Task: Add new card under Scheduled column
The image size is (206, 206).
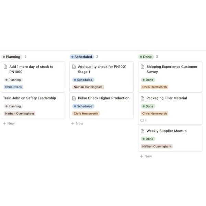Action: (77, 123)
